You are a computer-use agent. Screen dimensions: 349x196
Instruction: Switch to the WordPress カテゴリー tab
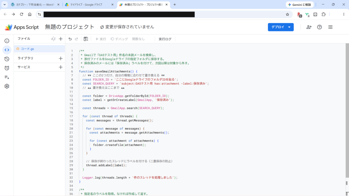coord(35,4)
